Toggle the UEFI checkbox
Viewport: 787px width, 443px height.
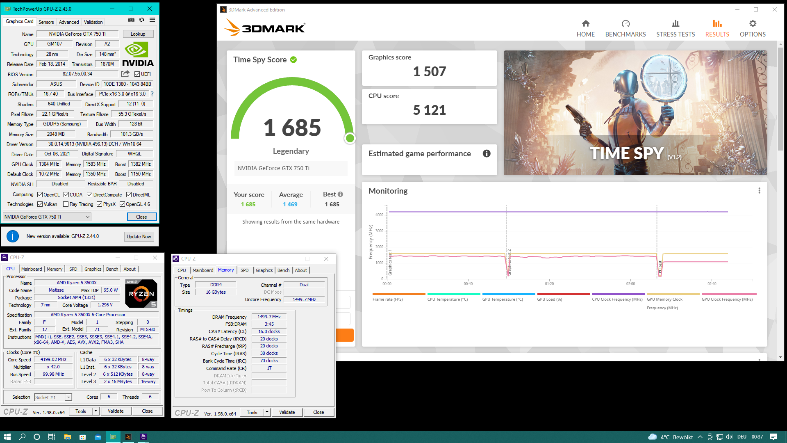pos(137,74)
